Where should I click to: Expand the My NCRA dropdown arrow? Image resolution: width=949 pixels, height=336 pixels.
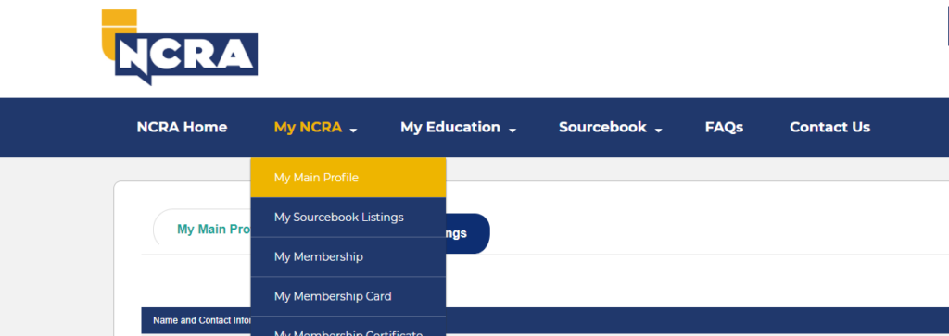[353, 130]
